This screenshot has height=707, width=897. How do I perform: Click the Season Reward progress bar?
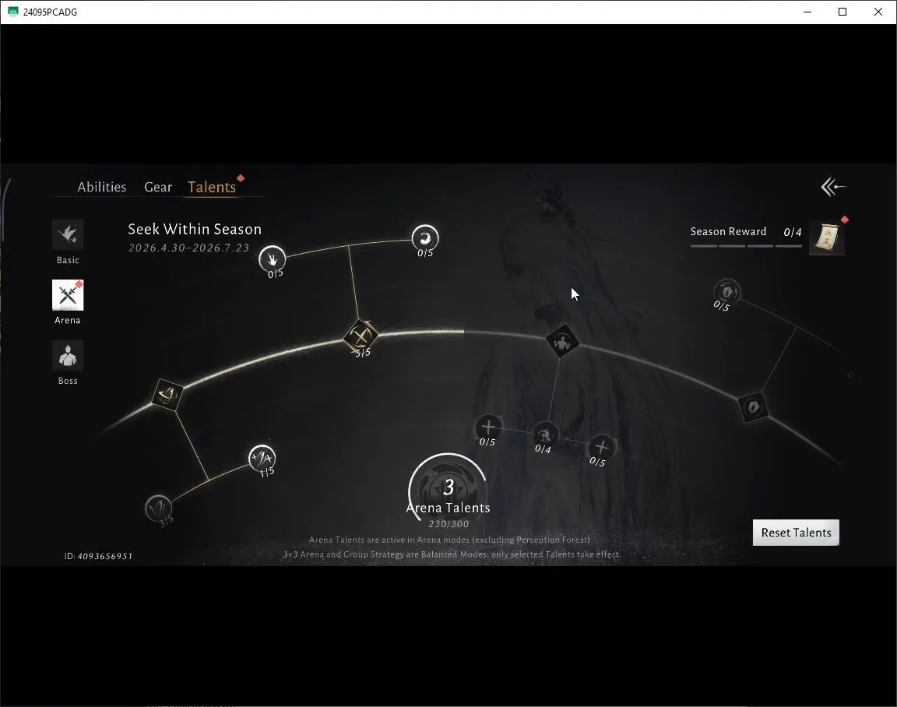746,246
